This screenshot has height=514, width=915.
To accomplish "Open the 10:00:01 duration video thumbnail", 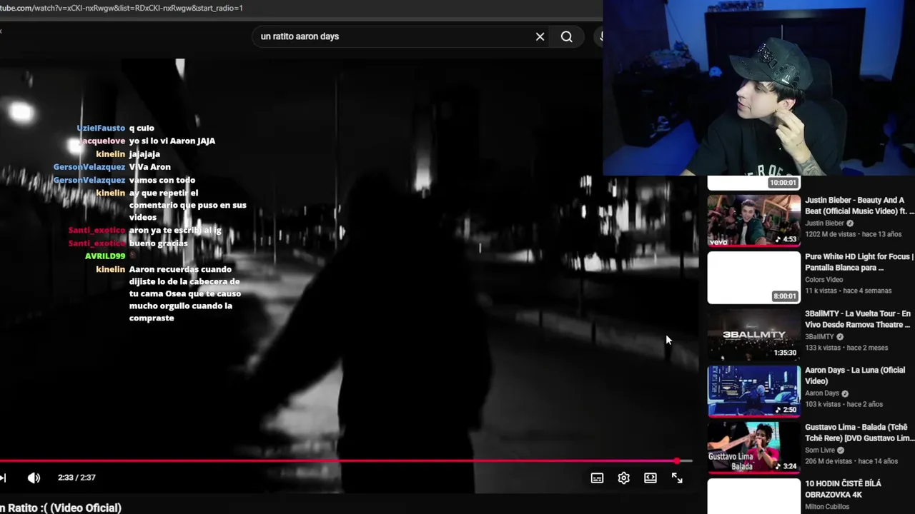I will click(753, 183).
